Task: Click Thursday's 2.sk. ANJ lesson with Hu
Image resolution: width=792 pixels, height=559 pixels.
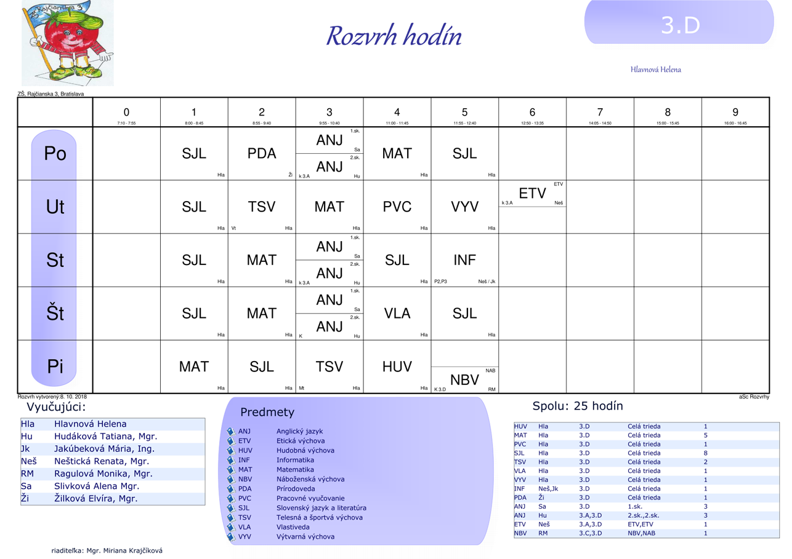Action: point(329,327)
